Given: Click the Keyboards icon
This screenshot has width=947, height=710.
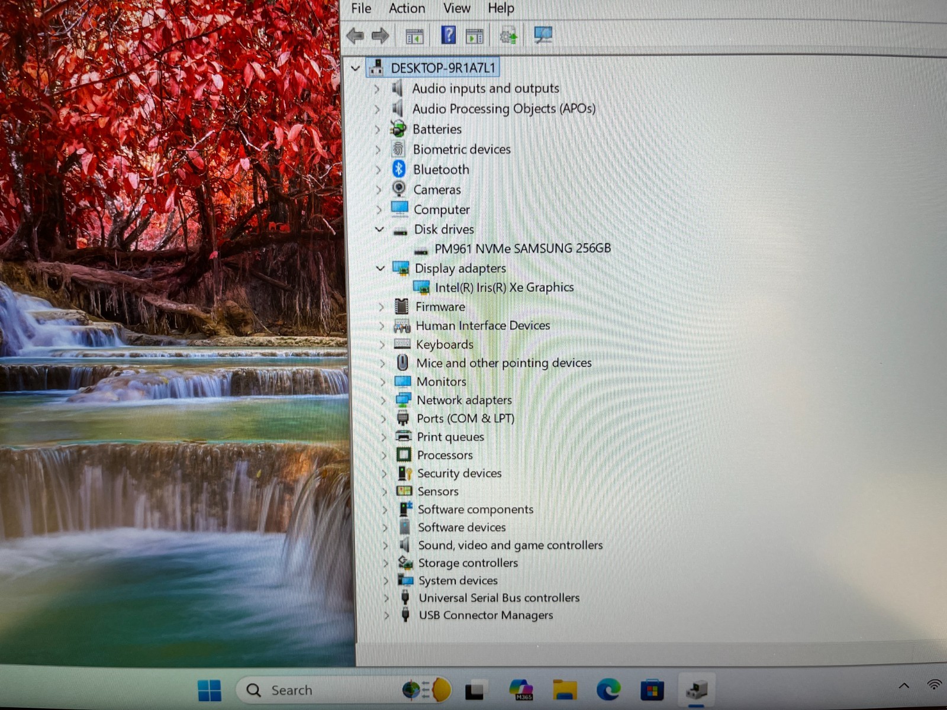Looking at the screenshot, I should coord(402,344).
